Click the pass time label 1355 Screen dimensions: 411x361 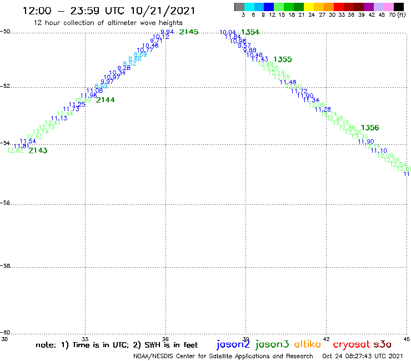pos(283,59)
